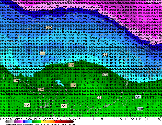Click the grey left arrow end of the colorbar
The width and height of the screenshot is (162, 125).
pyautogui.click(x=6, y=122)
